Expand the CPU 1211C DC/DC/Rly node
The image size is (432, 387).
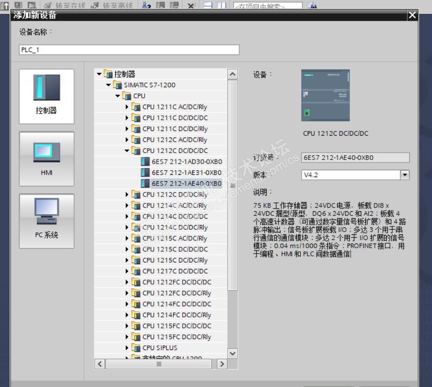pyautogui.click(x=127, y=129)
